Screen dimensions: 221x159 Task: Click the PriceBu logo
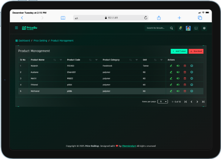point(30,28)
